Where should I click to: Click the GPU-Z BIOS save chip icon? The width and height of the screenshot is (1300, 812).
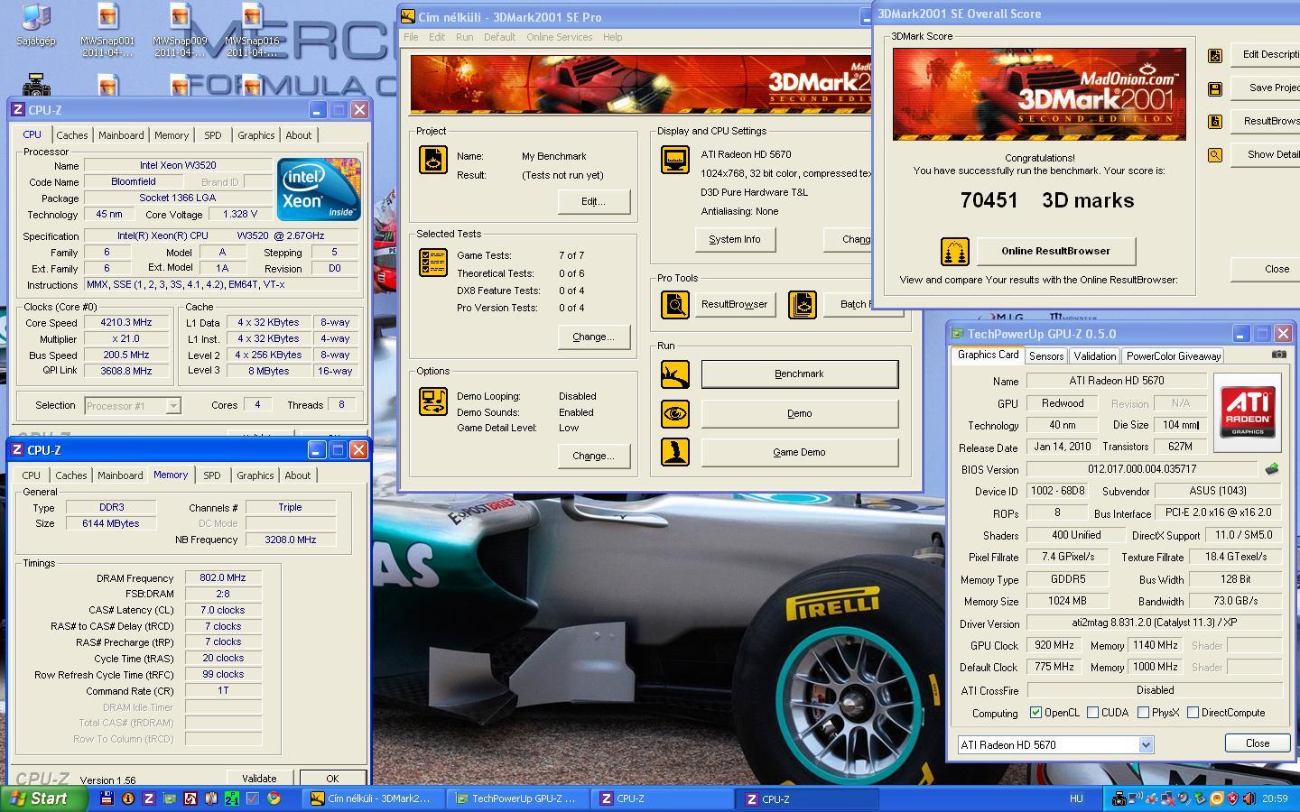pos(1272,469)
